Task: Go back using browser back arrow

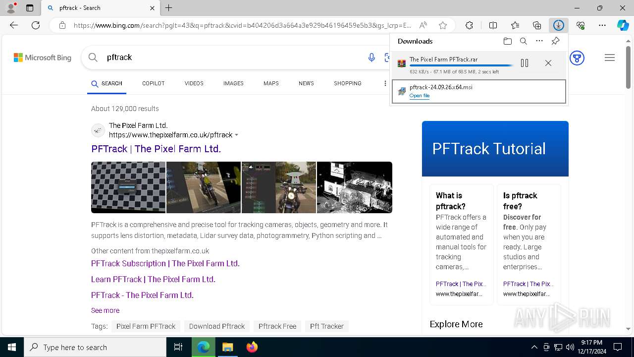Action: tap(14, 25)
